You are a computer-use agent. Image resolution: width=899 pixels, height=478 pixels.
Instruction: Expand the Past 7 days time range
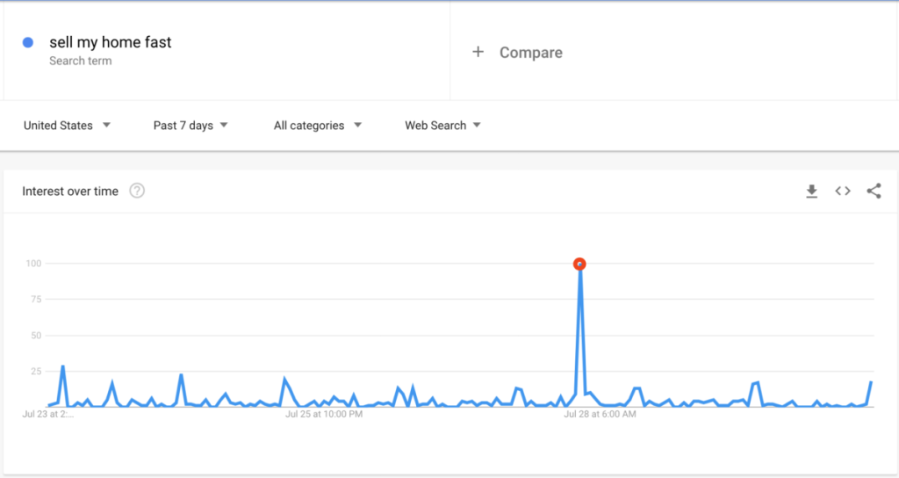point(191,126)
